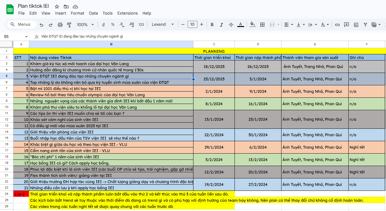386x211 pixels.
Task: Open the Text rotation dropdown
Action: 325,25
